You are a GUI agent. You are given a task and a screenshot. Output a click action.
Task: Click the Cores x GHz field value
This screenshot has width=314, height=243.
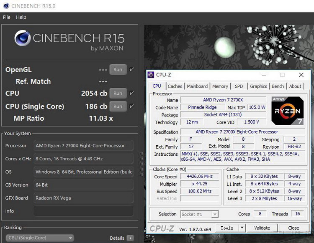coord(83,159)
